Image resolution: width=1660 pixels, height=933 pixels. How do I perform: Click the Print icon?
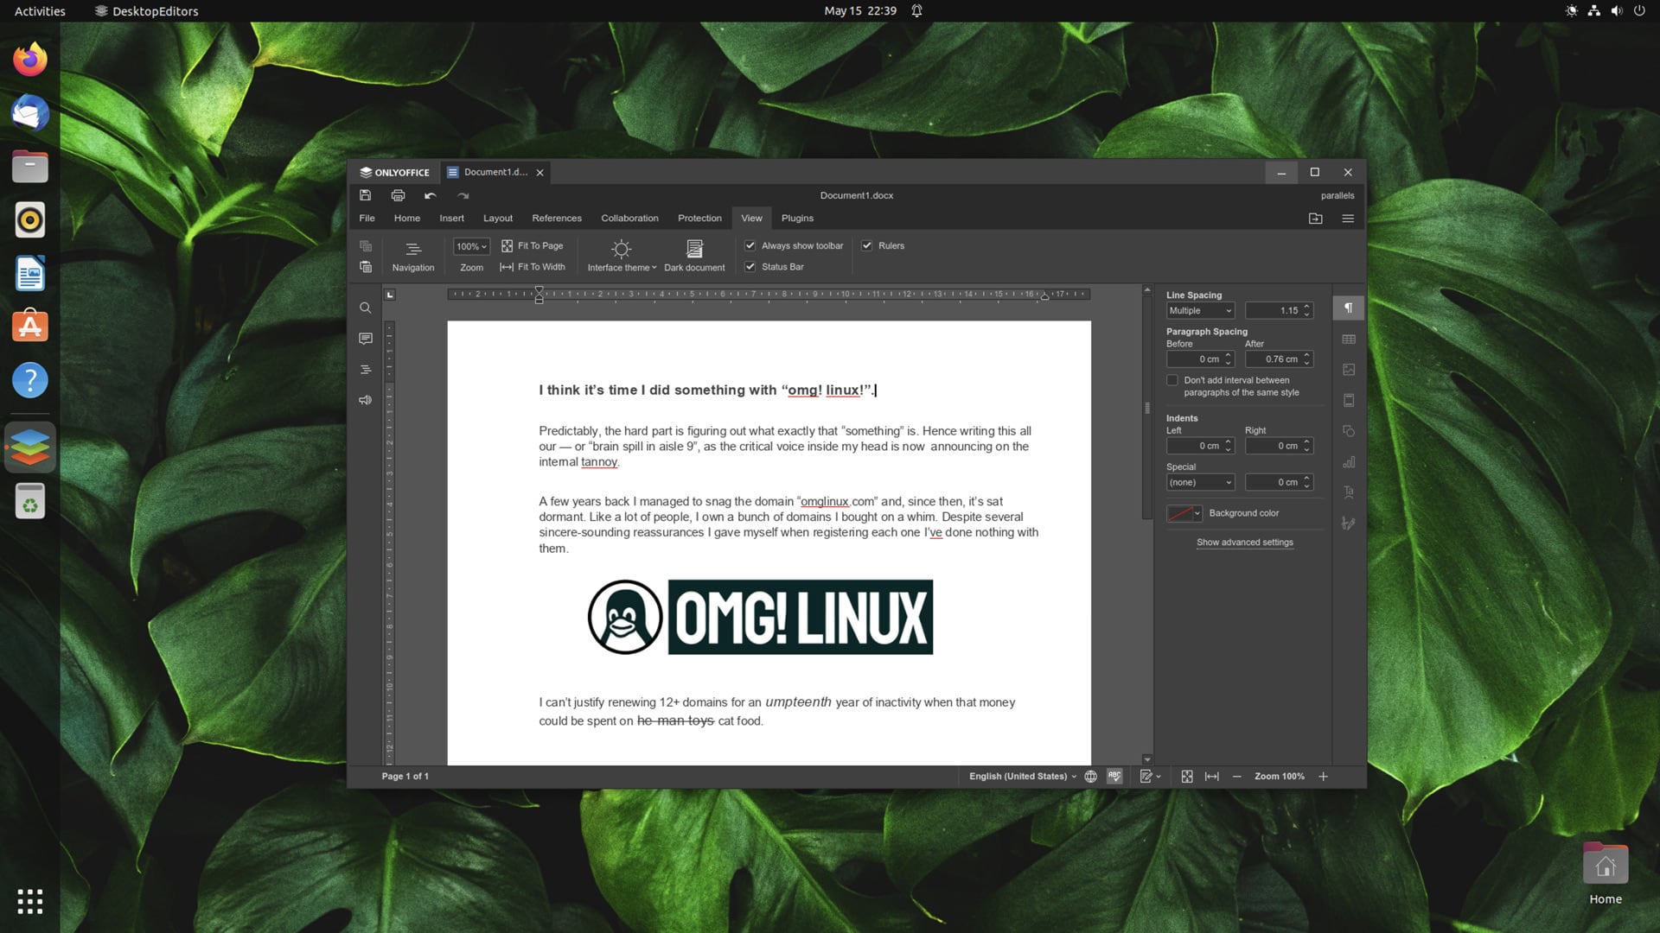pos(398,195)
